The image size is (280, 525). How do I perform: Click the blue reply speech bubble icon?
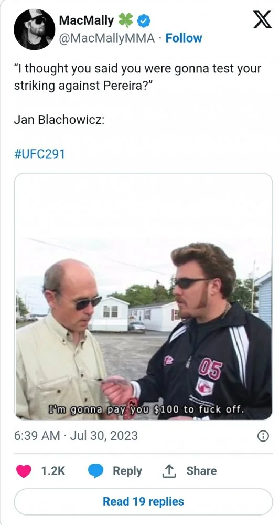tap(95, 471)
